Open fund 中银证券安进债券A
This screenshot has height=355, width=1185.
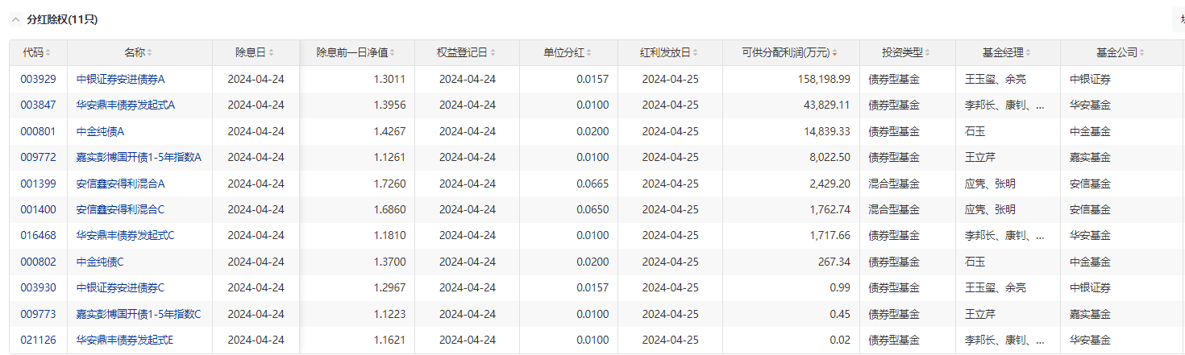pos(120,79)
